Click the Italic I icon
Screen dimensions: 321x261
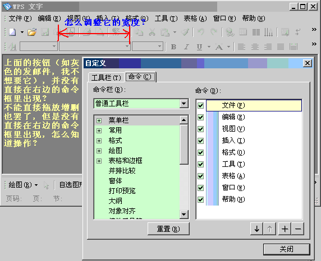[186, 47]
